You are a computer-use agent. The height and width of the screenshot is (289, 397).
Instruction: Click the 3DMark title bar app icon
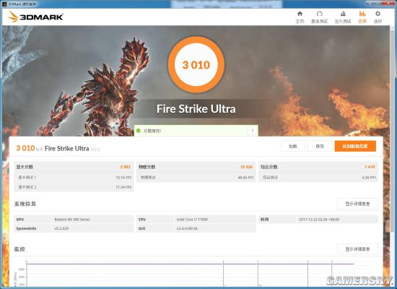pyautogui.click(x=4, y=4)
